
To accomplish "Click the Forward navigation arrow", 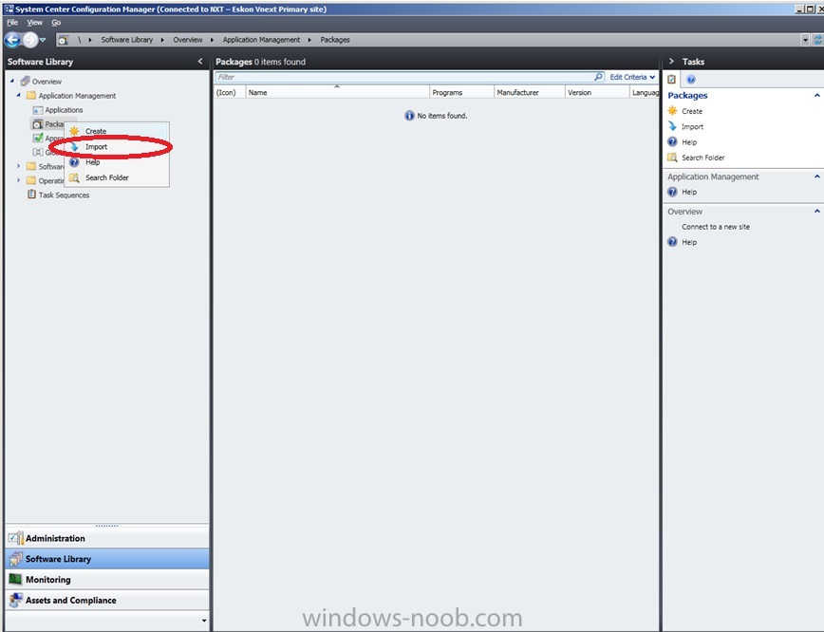I will coord(30,40).
